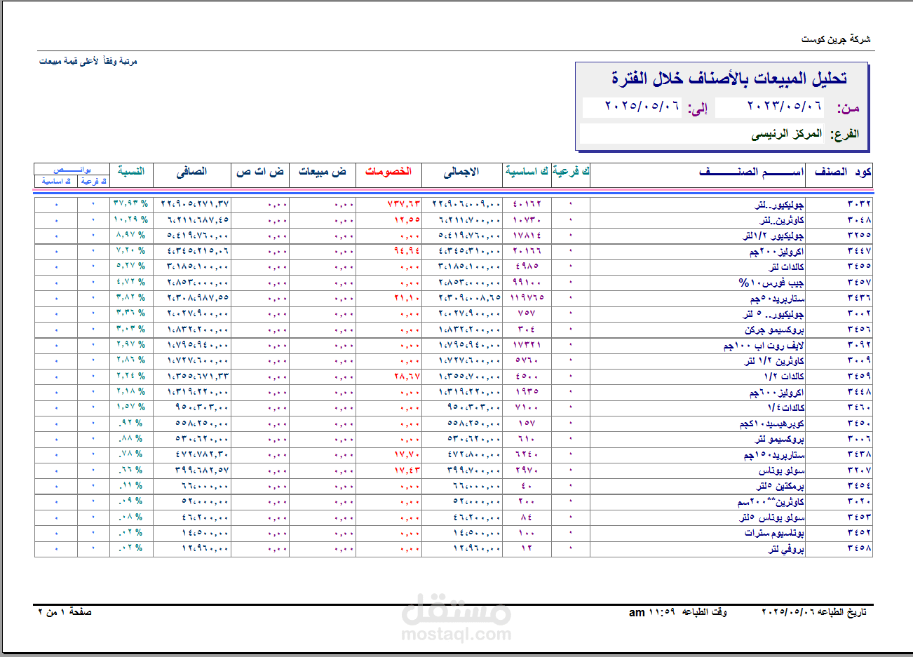Click item name 'اكروليز٢٠٠جم'
The width and height of the screenshot is (913, 657).
point(776,252)
